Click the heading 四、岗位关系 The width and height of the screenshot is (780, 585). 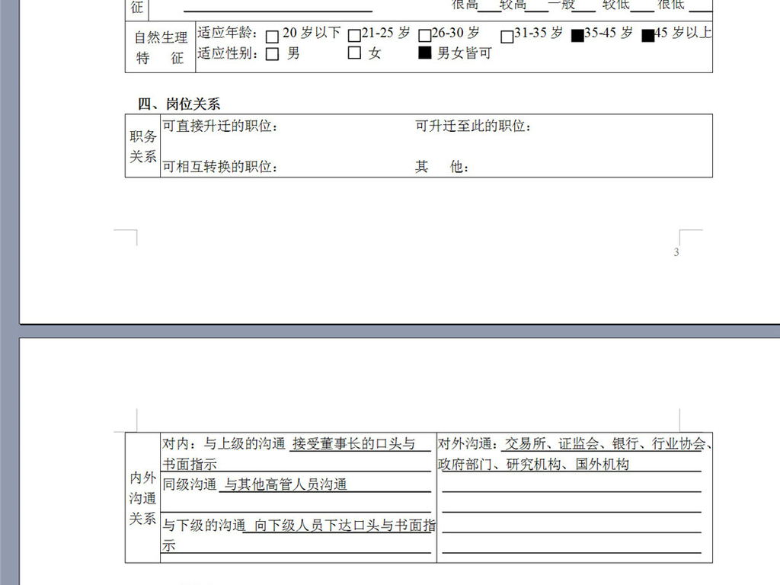[179, 104]
